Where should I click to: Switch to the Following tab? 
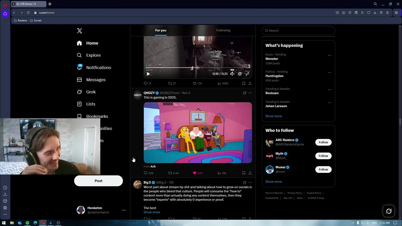point(223,30)
